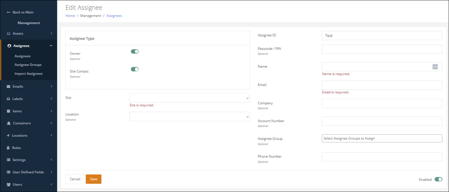Screen dimensions: 449x192
Task: Open the Location dropdown
Action: [190, 116]
